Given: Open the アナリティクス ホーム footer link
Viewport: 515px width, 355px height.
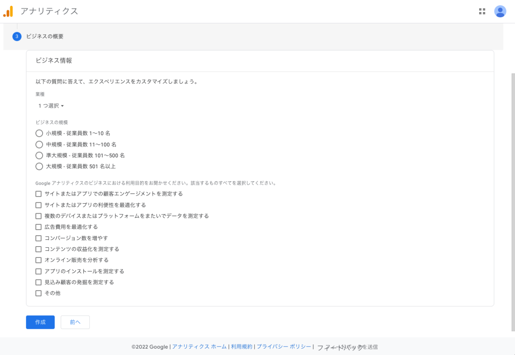Looking at the screenshot, I should point(199,347).
